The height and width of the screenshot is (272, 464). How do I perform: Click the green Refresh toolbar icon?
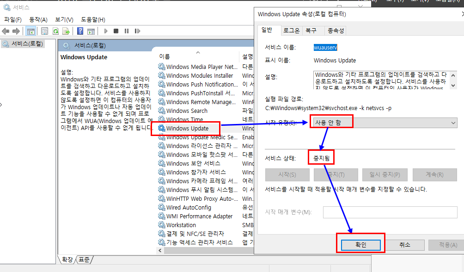click(x=55, y=31)
